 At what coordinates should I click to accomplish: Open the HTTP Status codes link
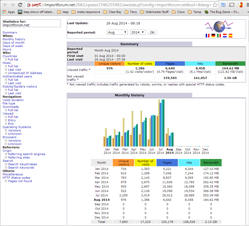[x=16, y=178]
